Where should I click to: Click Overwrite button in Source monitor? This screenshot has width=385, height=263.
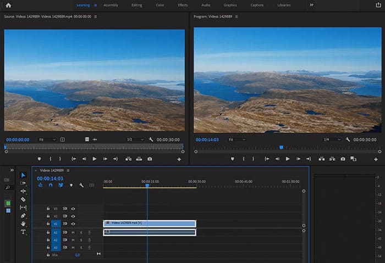[x=139, y=159]
